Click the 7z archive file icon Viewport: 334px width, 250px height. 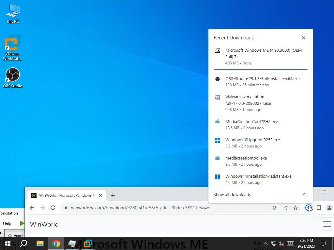[217, 50]
